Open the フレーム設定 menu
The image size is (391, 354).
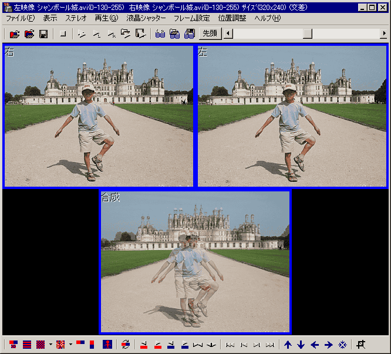click(x=191, y=18)
